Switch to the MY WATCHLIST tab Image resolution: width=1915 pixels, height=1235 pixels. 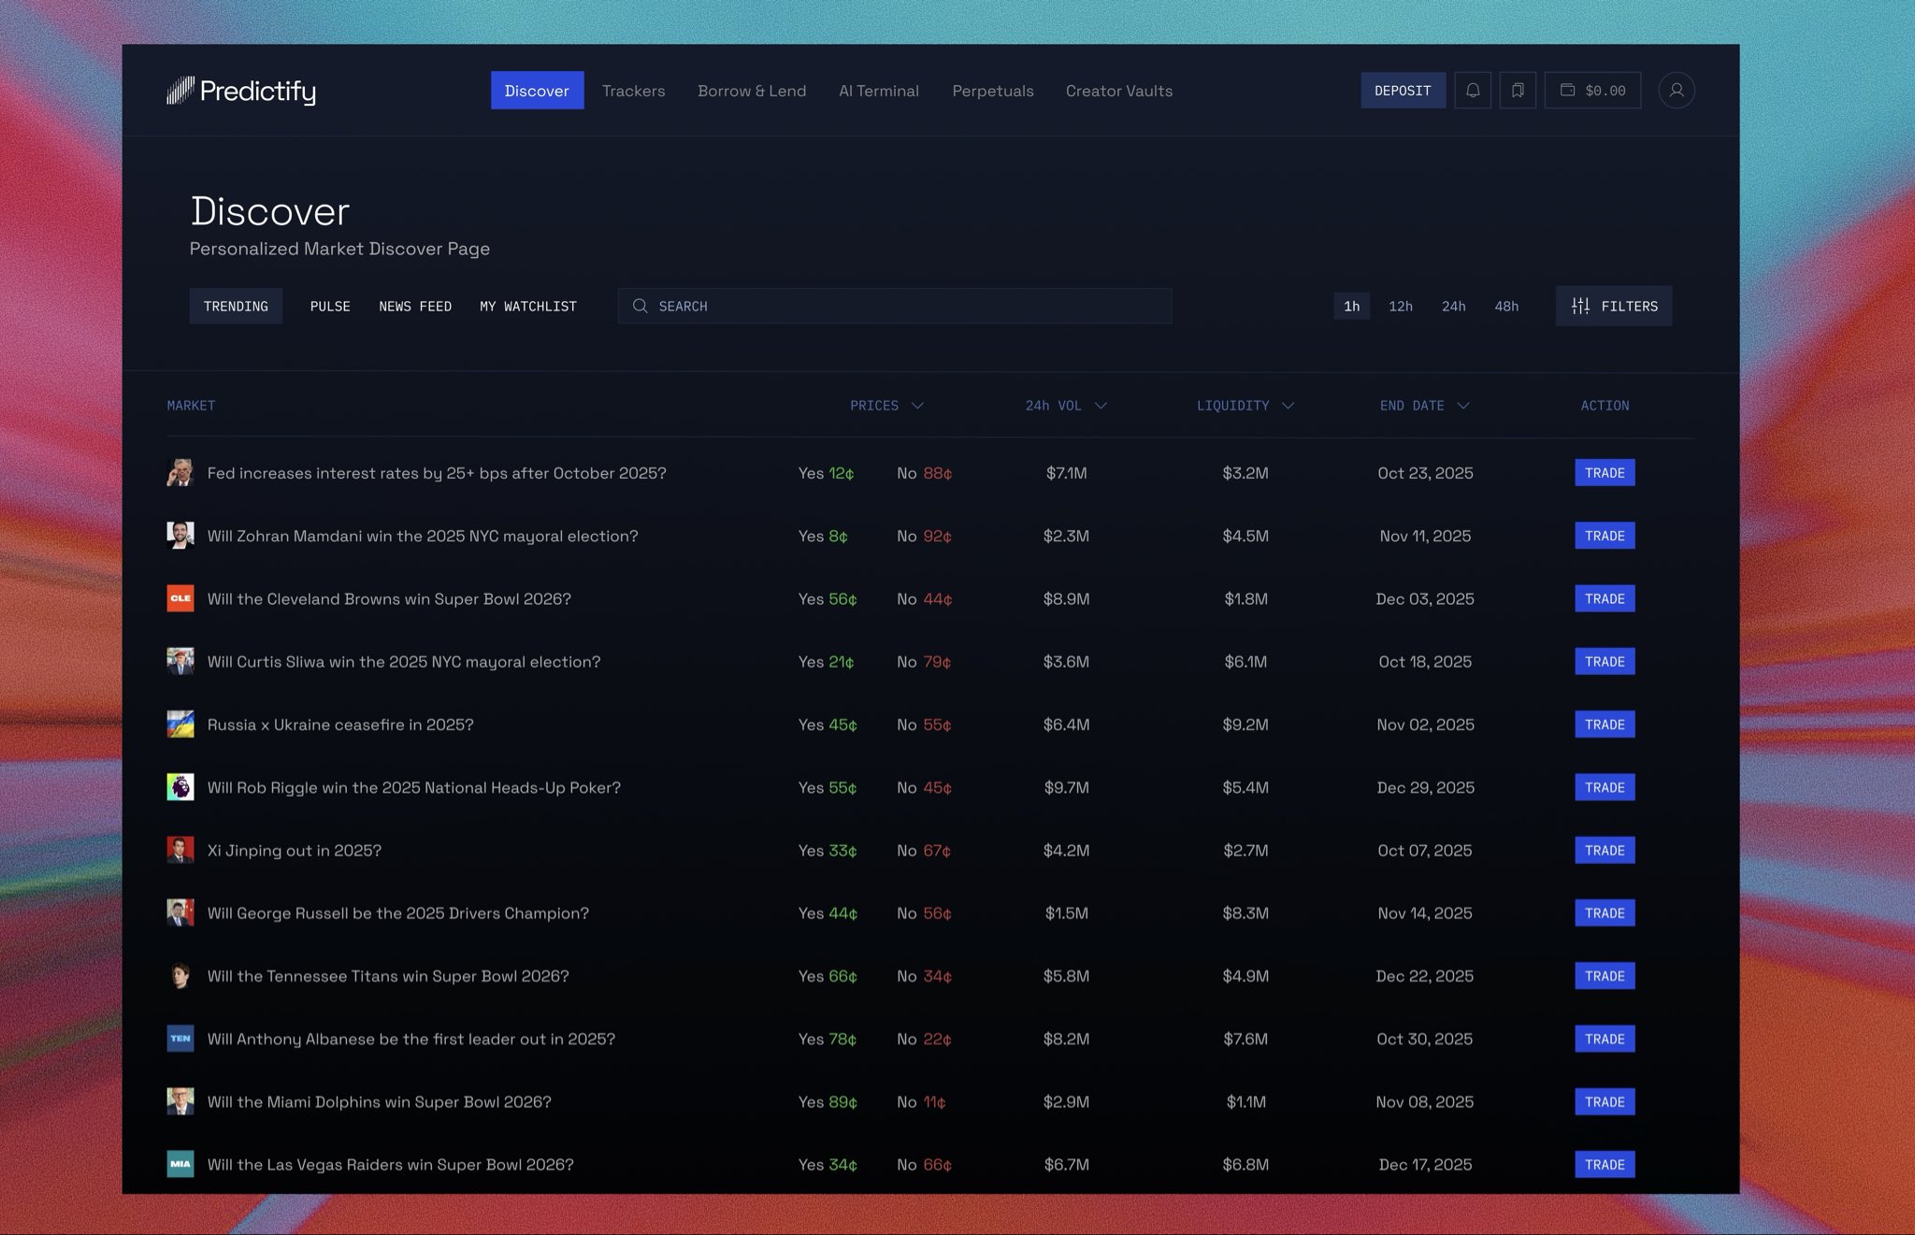pos(527,306)
